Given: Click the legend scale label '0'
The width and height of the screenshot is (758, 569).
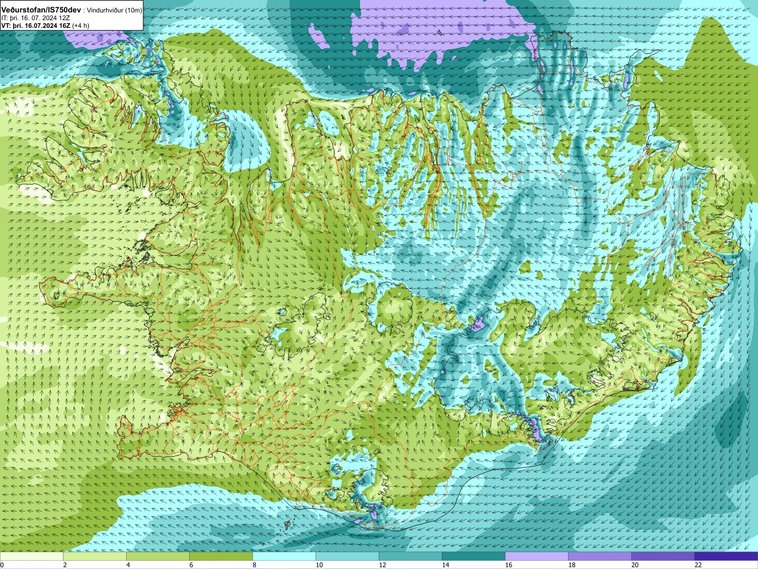Looking at the screenshot, I should (2, 565).
